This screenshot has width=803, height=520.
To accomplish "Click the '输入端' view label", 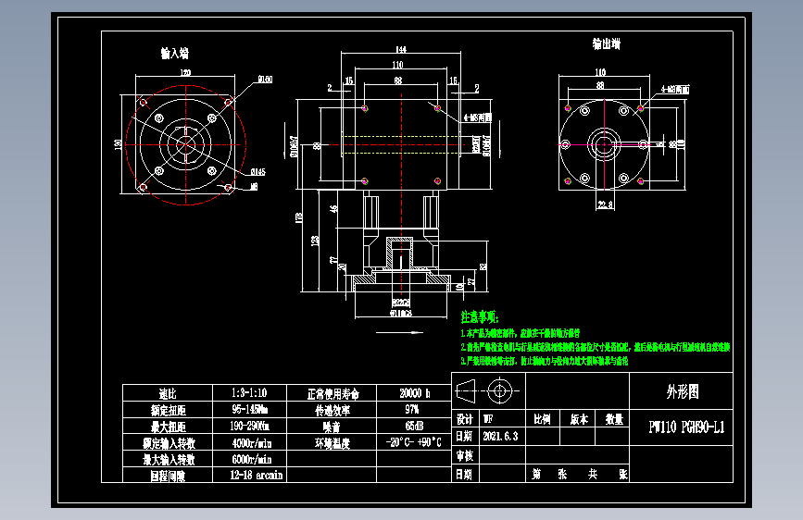I will (x=175, y=54).
